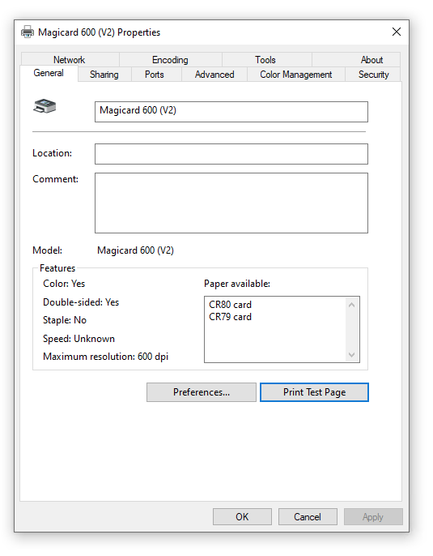
Task: Click 'Maximum resolution: 600 dpi' text
Action: coord(105,357)
